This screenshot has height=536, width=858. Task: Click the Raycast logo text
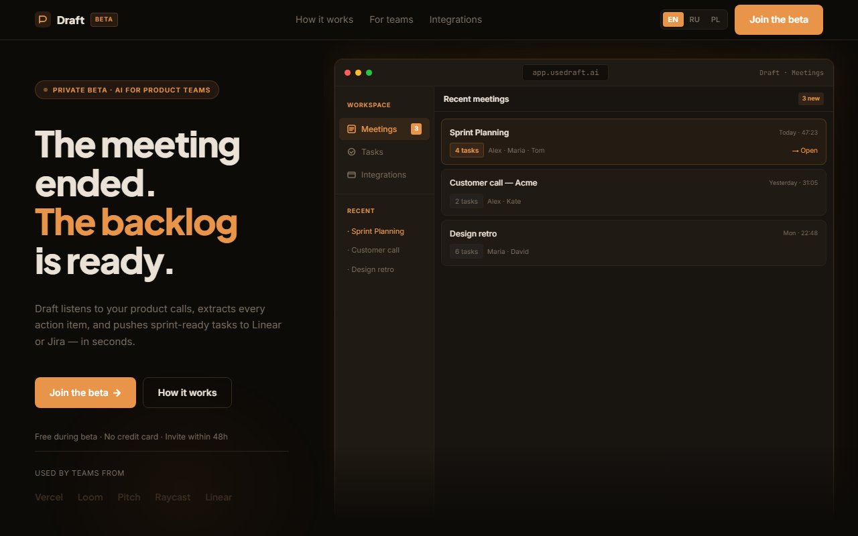[173, 497]
